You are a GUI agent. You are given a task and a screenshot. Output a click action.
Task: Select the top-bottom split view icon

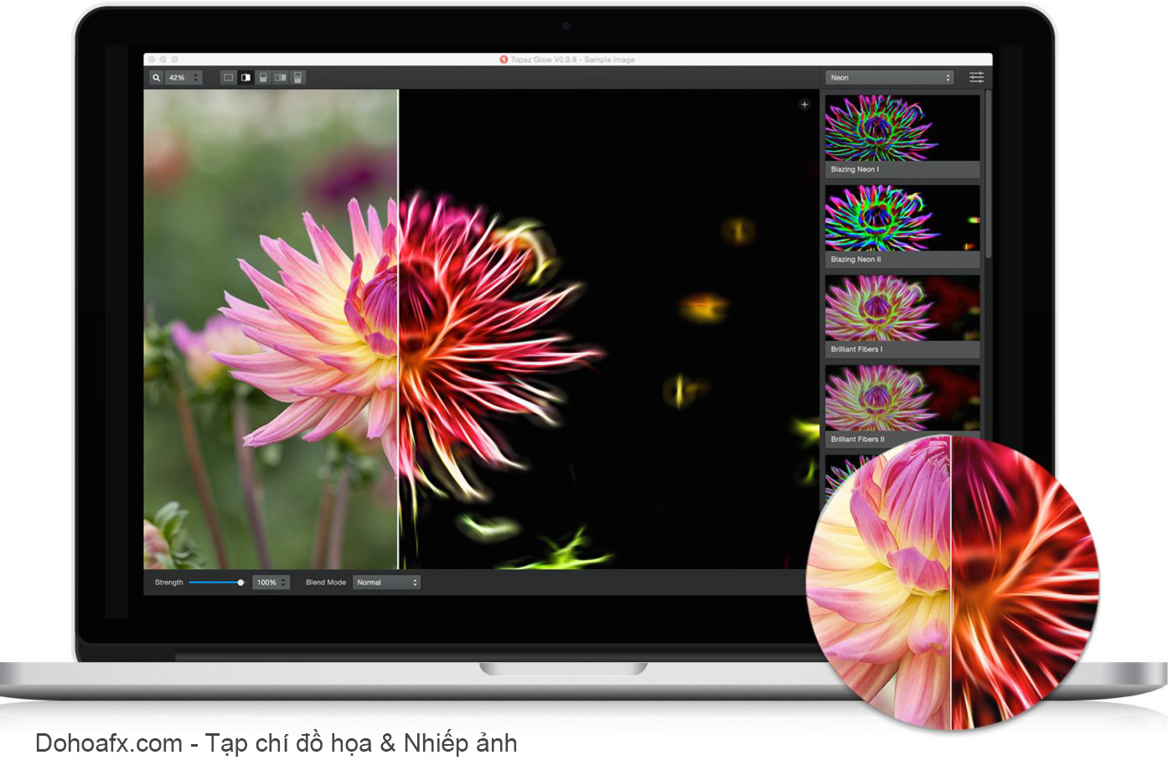point(263,77)
